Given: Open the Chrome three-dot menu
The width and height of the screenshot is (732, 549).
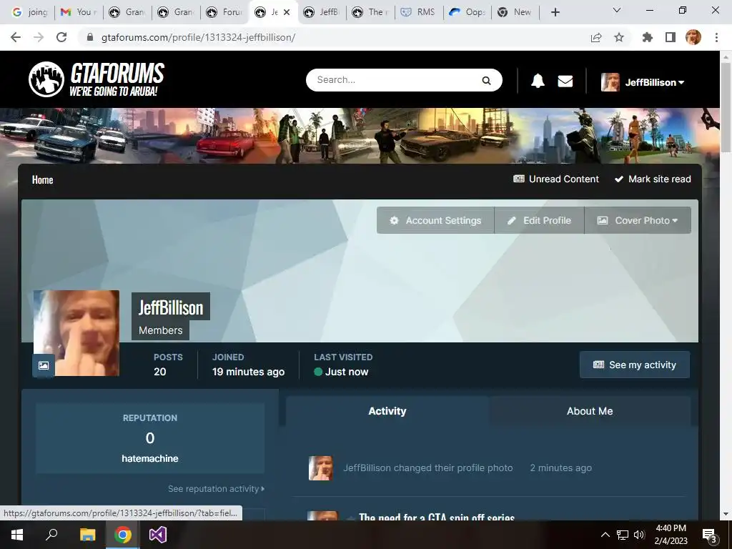Looking at the screenshot, I should [716, 37].
